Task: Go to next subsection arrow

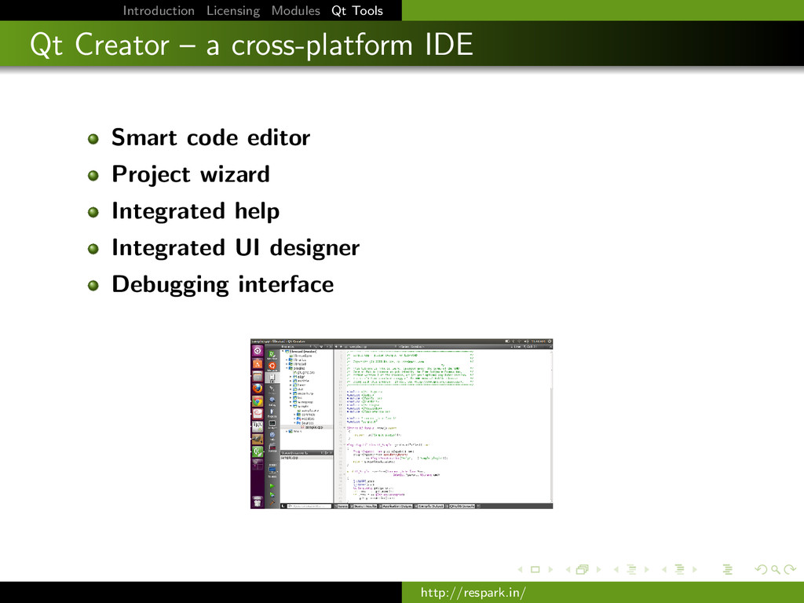Action: point(647,570)
